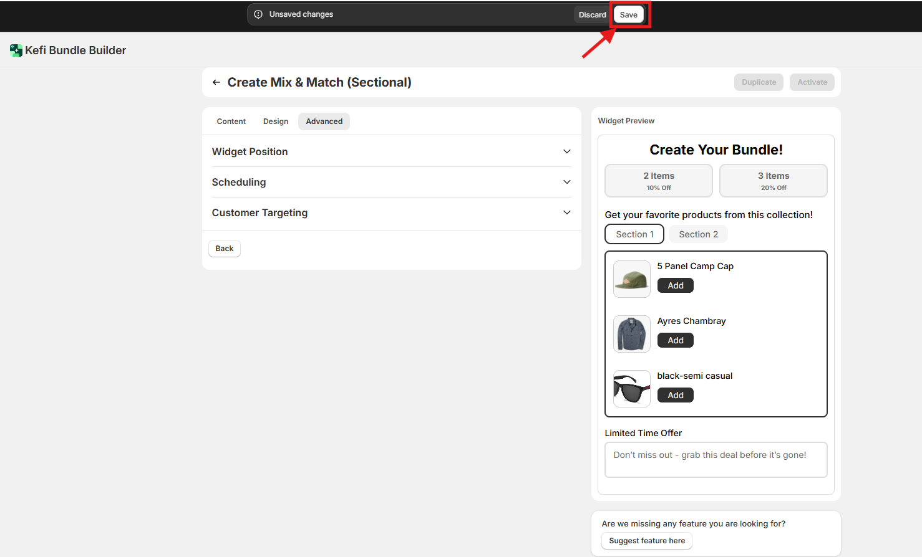Screen dimensions: 922x557
Task: Select the Advanced tab
Action: (x=324, y=121)
